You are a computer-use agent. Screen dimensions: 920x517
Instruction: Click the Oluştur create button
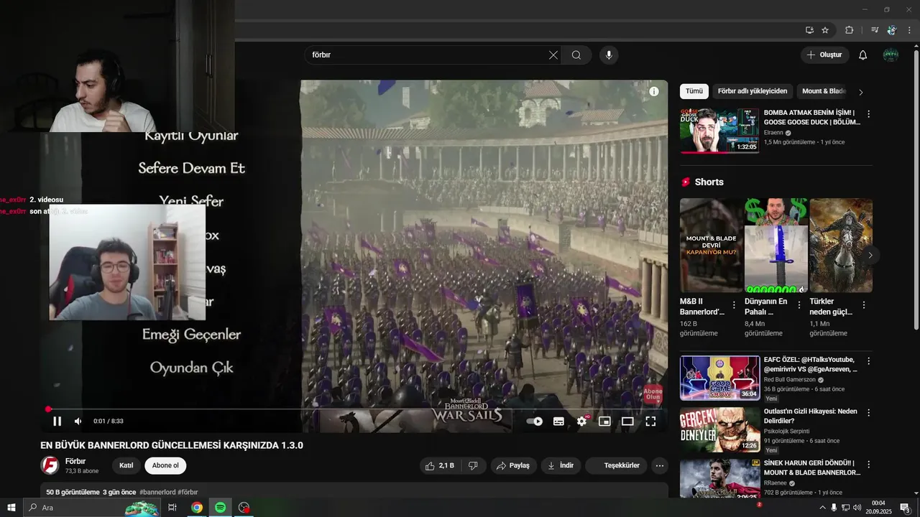[824, 55]
